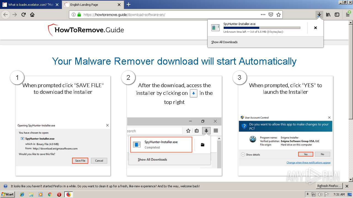Viewport: 353px width, 198px height.
Task: Click the blue download arrow icon in step 2
Action: pos(194,93)
